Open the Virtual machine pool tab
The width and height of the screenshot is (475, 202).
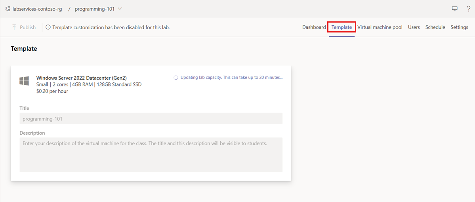[380, 27]
